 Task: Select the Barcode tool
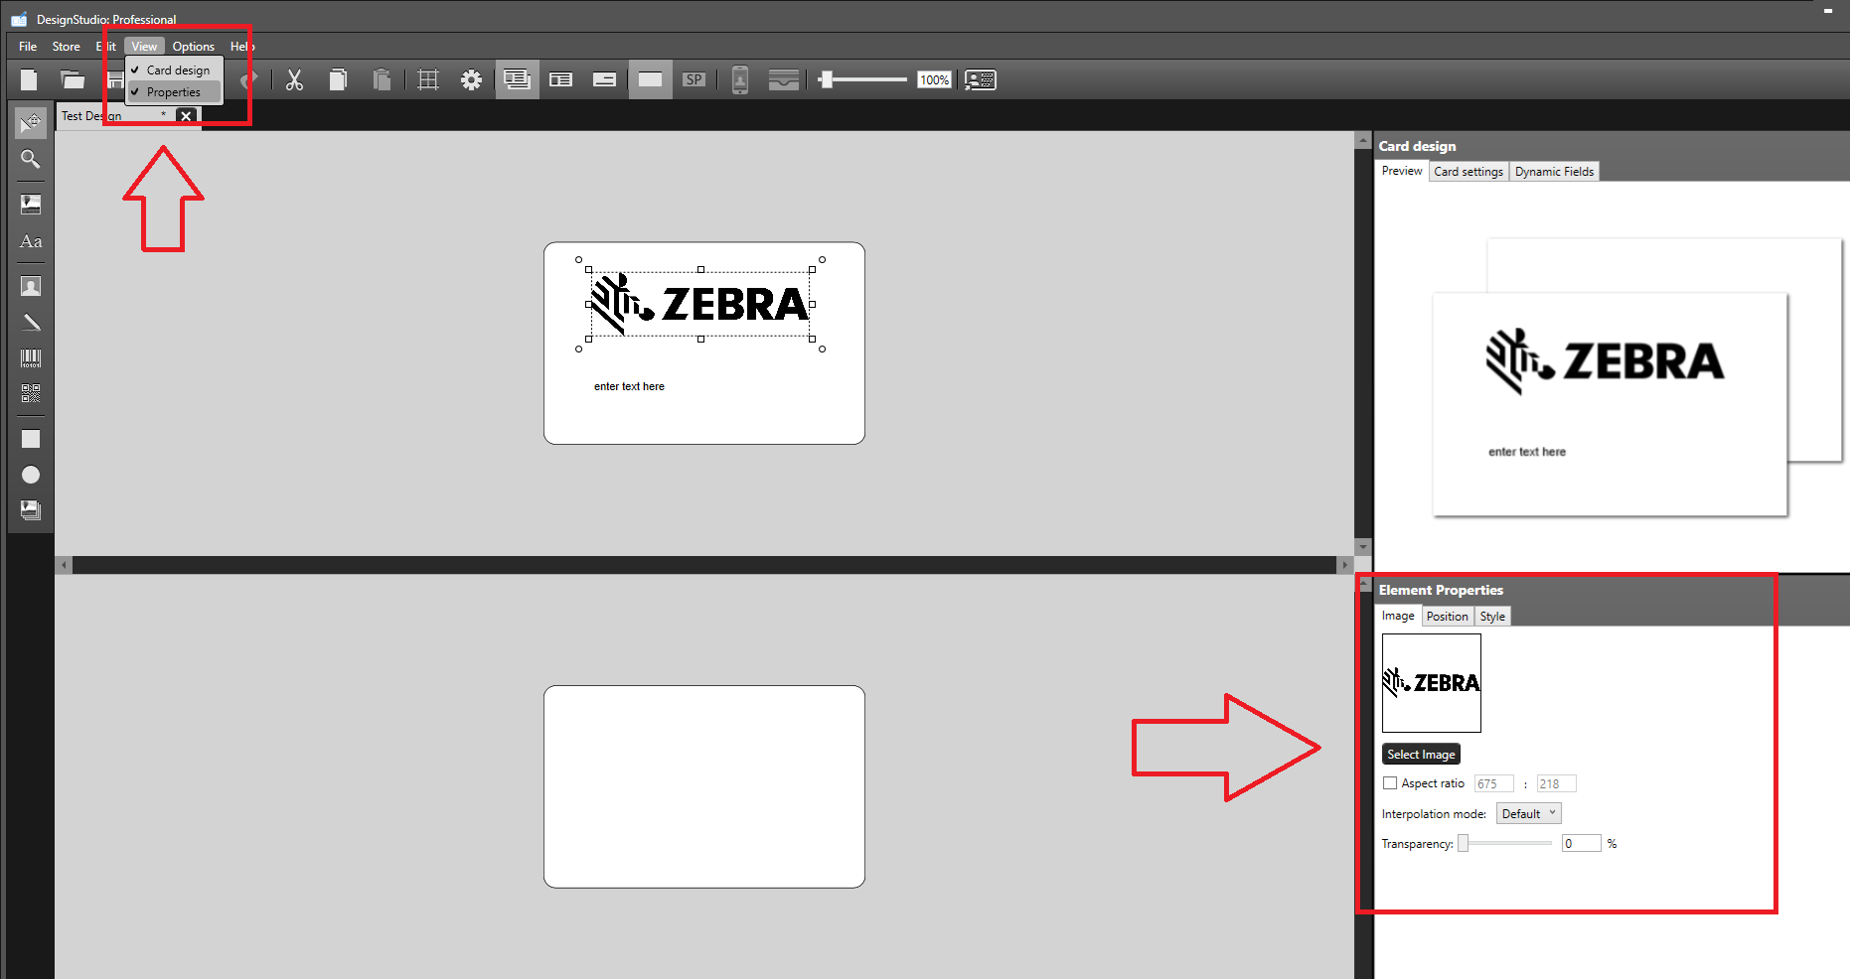(30, 358)
